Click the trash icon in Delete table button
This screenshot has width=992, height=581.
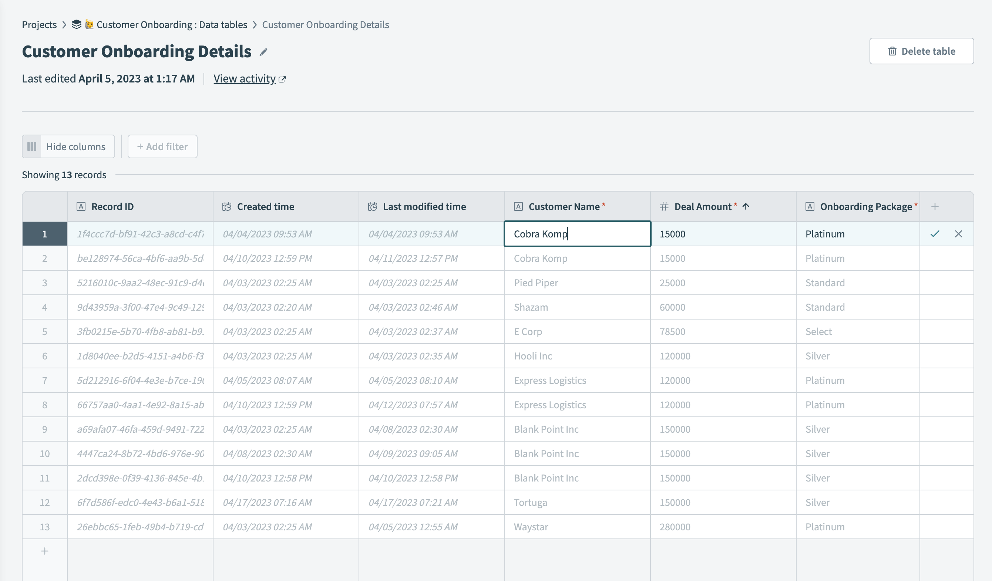click(x=893, y=51)
